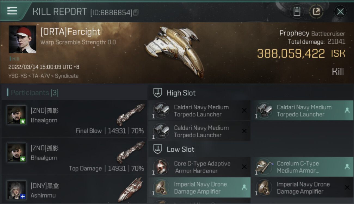Click the Core C-Type Adaptive Armor Hardener icon

161,167
